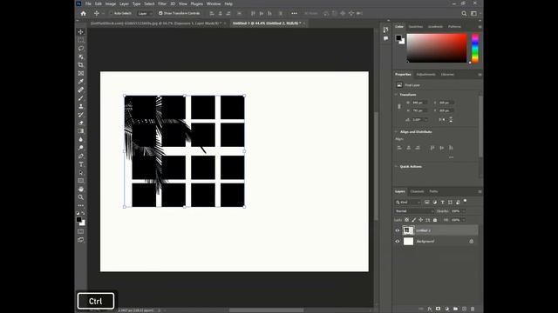This screenshot has height=313, width=558.
Task: Select the Untitled 2 layer thumbnail
Action: pos(408,230)
